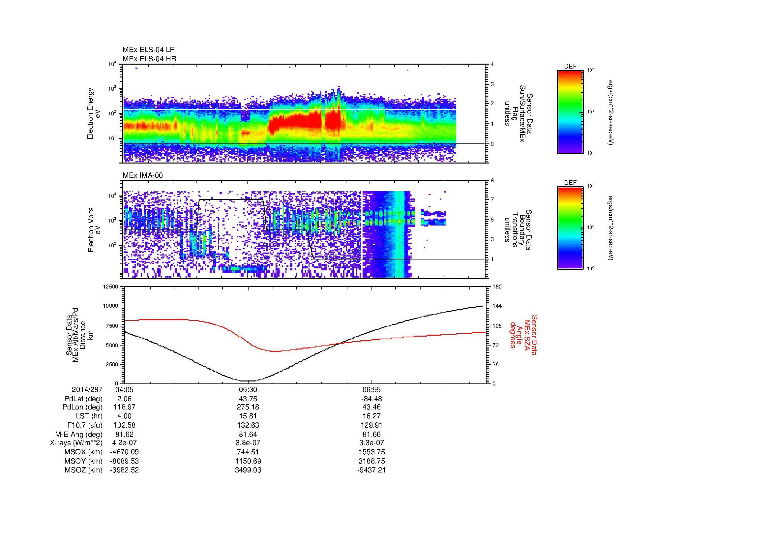
Task: Click the 'MSOX (km)' row label
Action: click(x=84, y=452)
